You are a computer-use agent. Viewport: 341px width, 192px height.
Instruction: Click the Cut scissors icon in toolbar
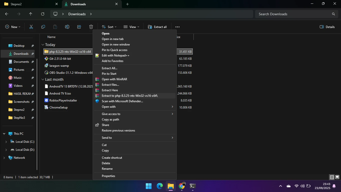pyautogui.click(x=31, y=27)
